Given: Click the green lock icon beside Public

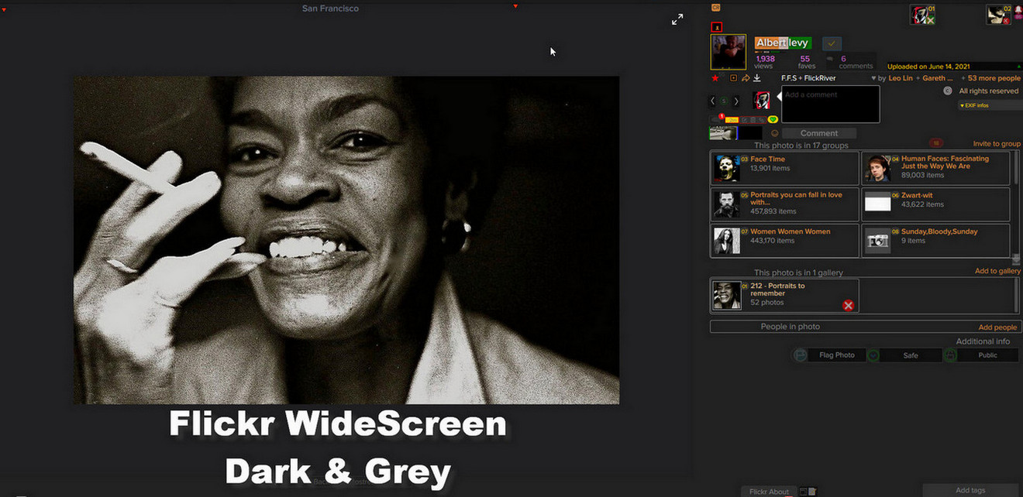Looking at the screenshot, I should [950, 355].
